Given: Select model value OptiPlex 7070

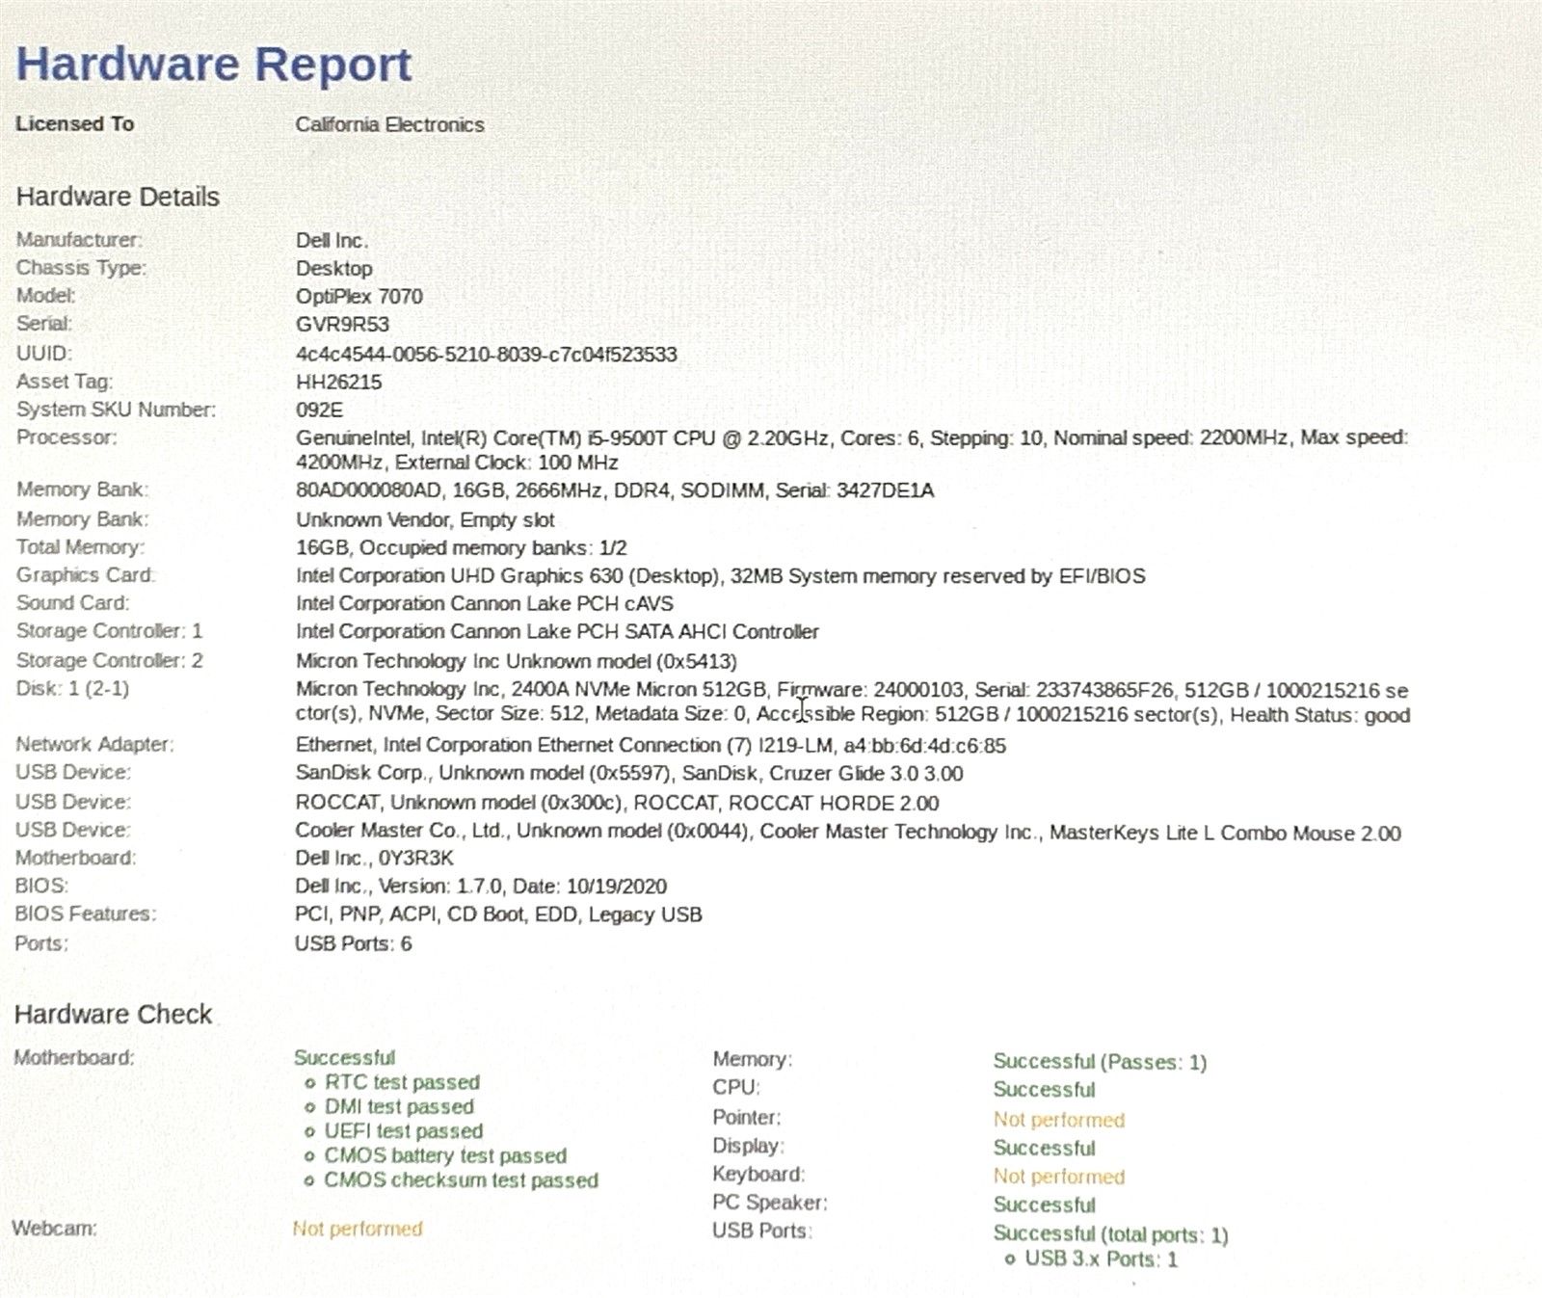Looking at the screenshot, I should point(359,296).
